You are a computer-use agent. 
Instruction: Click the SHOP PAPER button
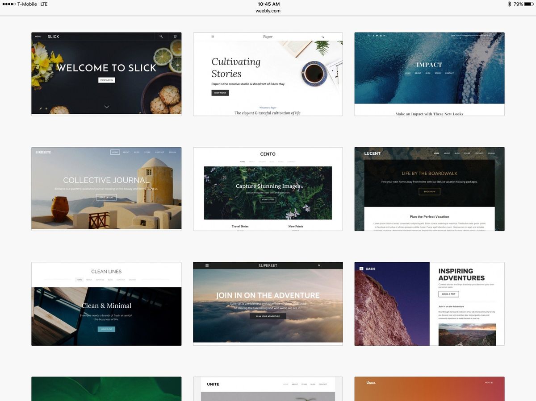tap(220, 92)
